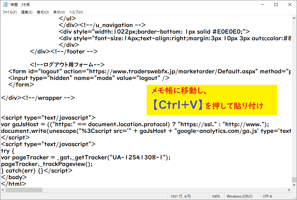Click the </div><!--/u_navigation --> line
The width and height of the screenshot is (297, 200).
coord(102,25)
